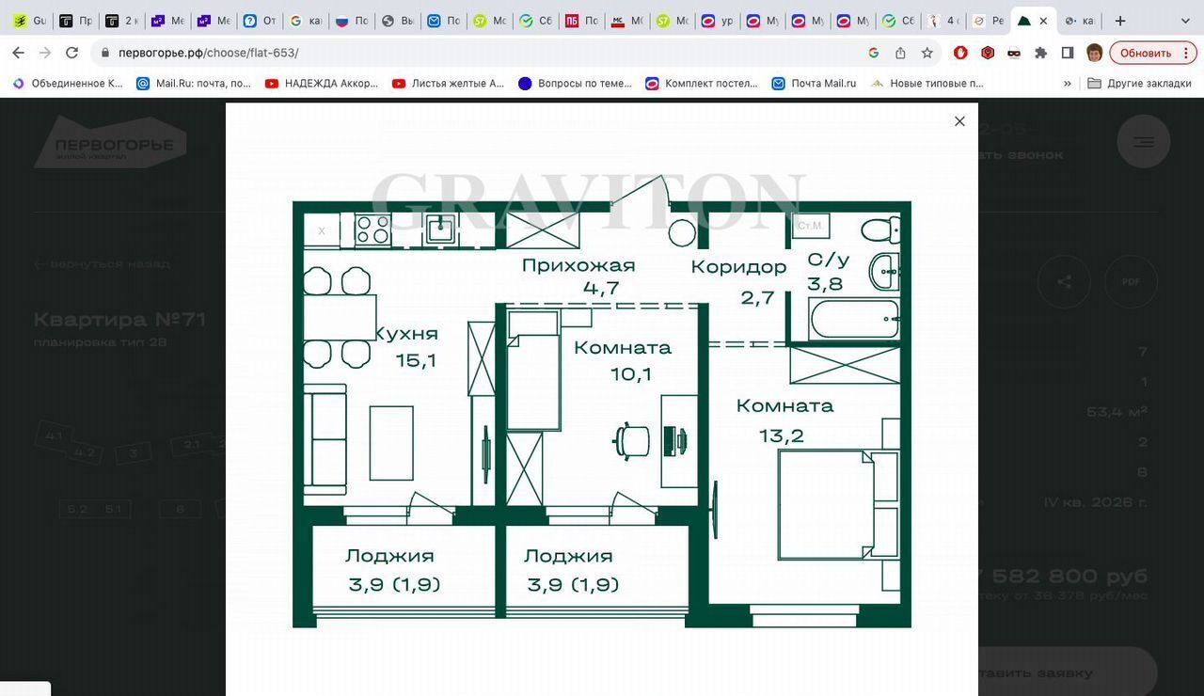The image size is (1204, 696).
Task: Select section 6 on building plan
Action: tap(180, 509)
